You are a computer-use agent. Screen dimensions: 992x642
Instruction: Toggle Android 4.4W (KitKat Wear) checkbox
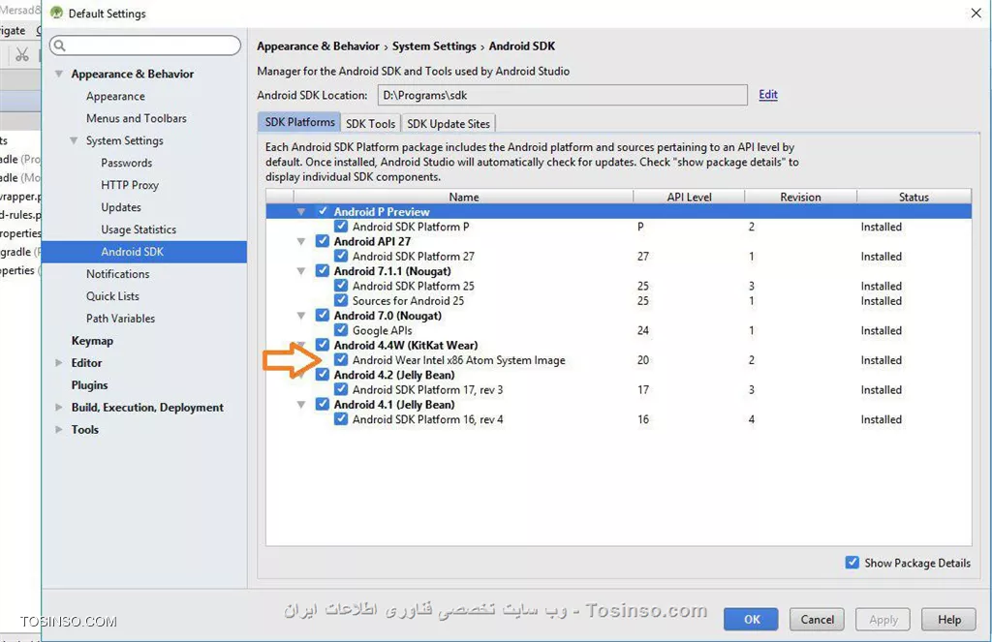pyautogui.click(x=323, y=345)
